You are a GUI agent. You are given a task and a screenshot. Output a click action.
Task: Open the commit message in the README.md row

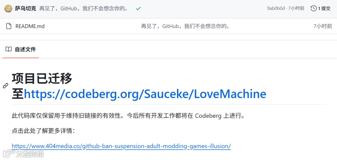point(185,26)
